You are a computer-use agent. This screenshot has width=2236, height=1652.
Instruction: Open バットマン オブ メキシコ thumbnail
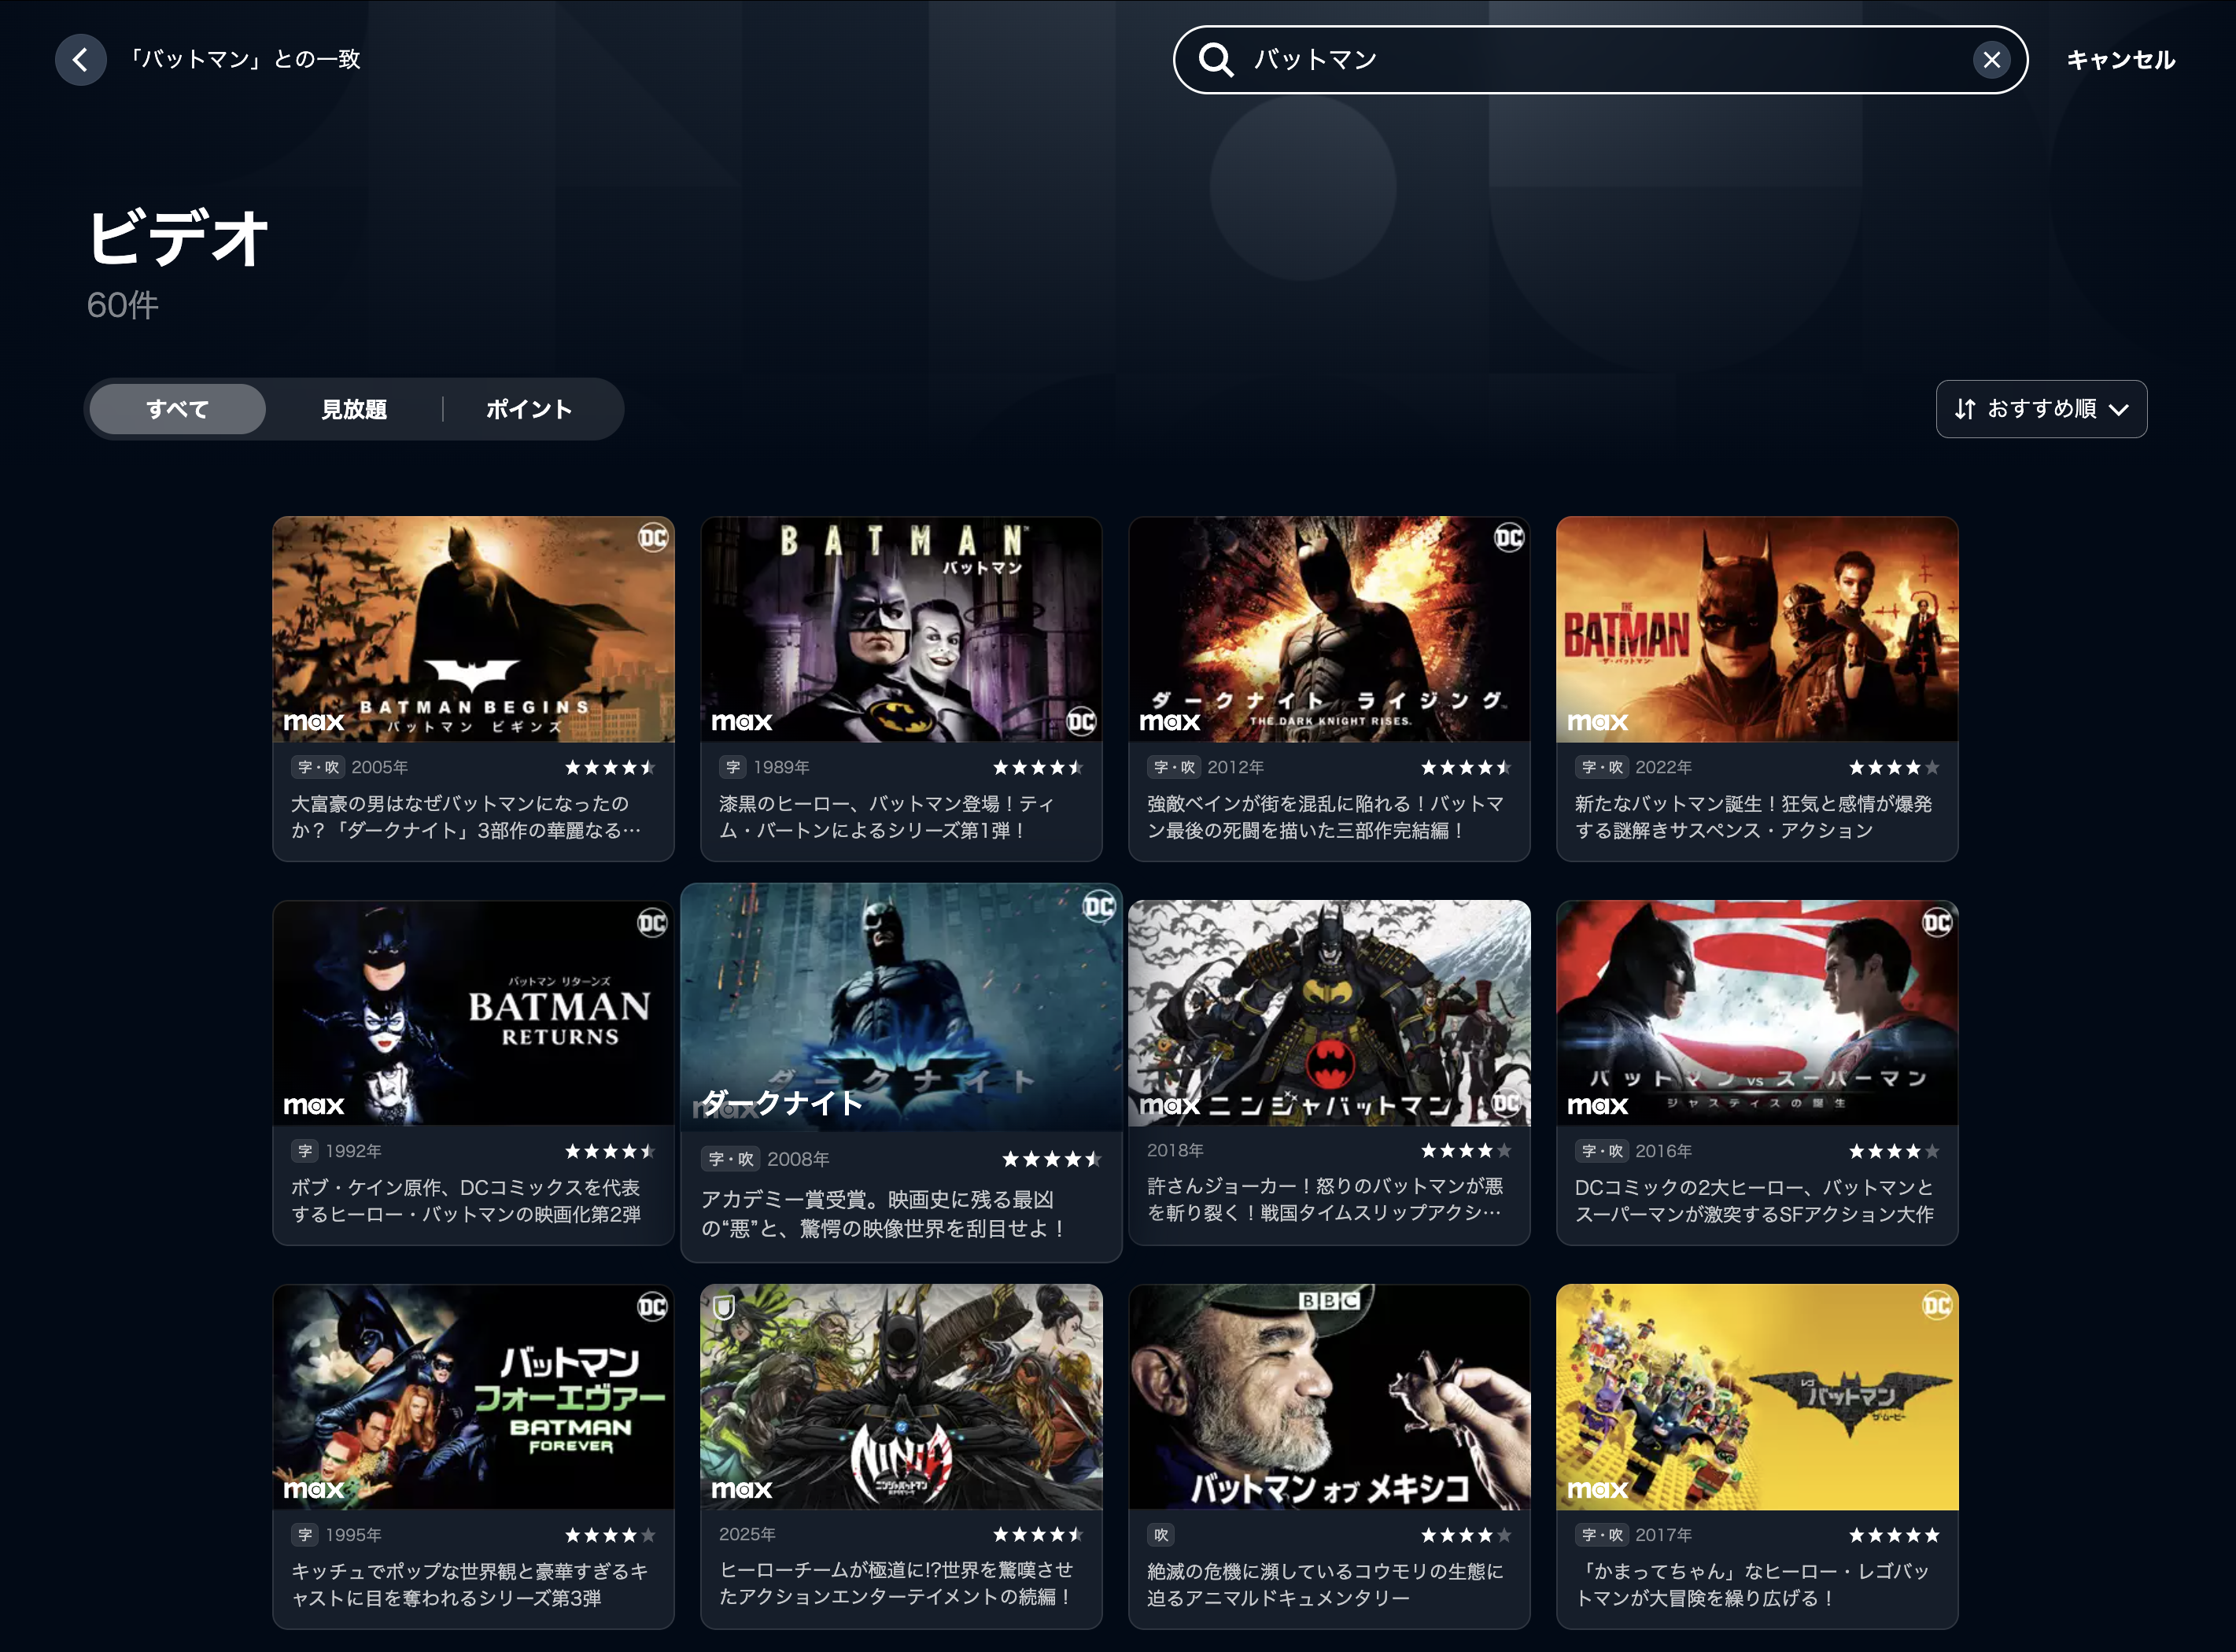point(1329,1396)
